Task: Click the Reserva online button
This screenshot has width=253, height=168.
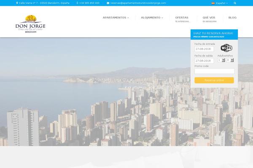Action: click(x=214, y=80)
